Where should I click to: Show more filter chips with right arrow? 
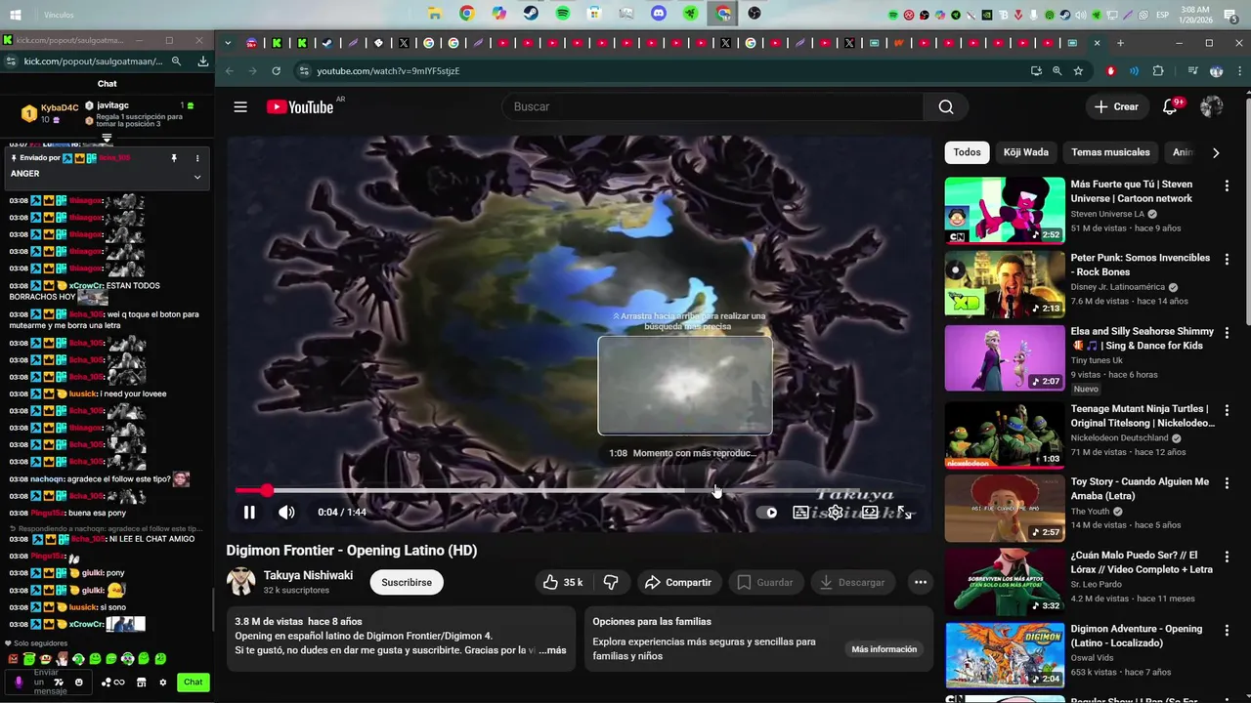coord(1216,152)
